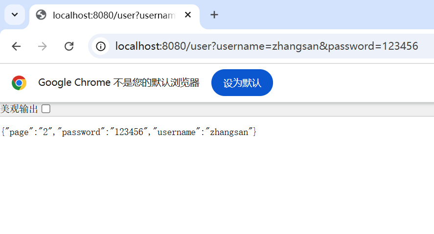Click password=123456 in the URL
The image size is (434, 234).
373,46
